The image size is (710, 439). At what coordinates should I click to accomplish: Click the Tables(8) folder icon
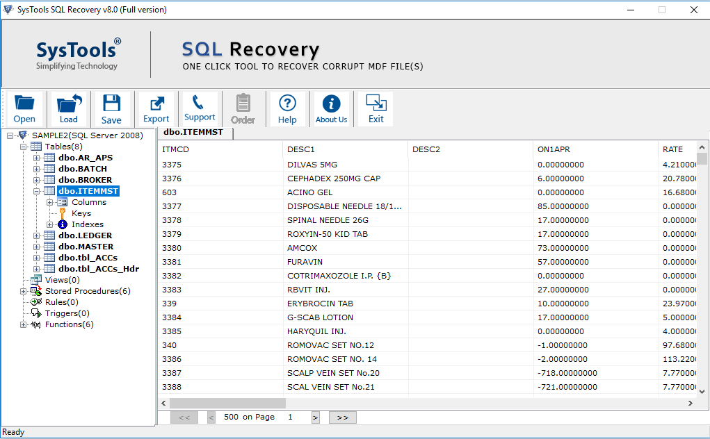click(x=36, y=147)
